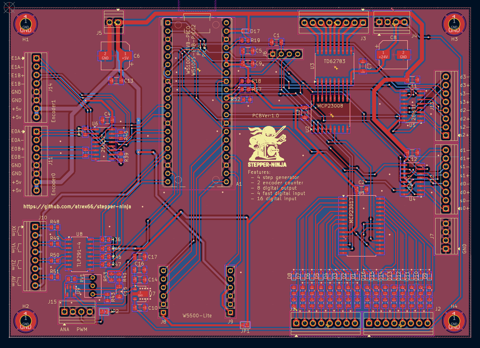Click the C12 capacitor label
Image resolution: width=480 pixels, height=348 pixels.
click(x=412, y=159)
